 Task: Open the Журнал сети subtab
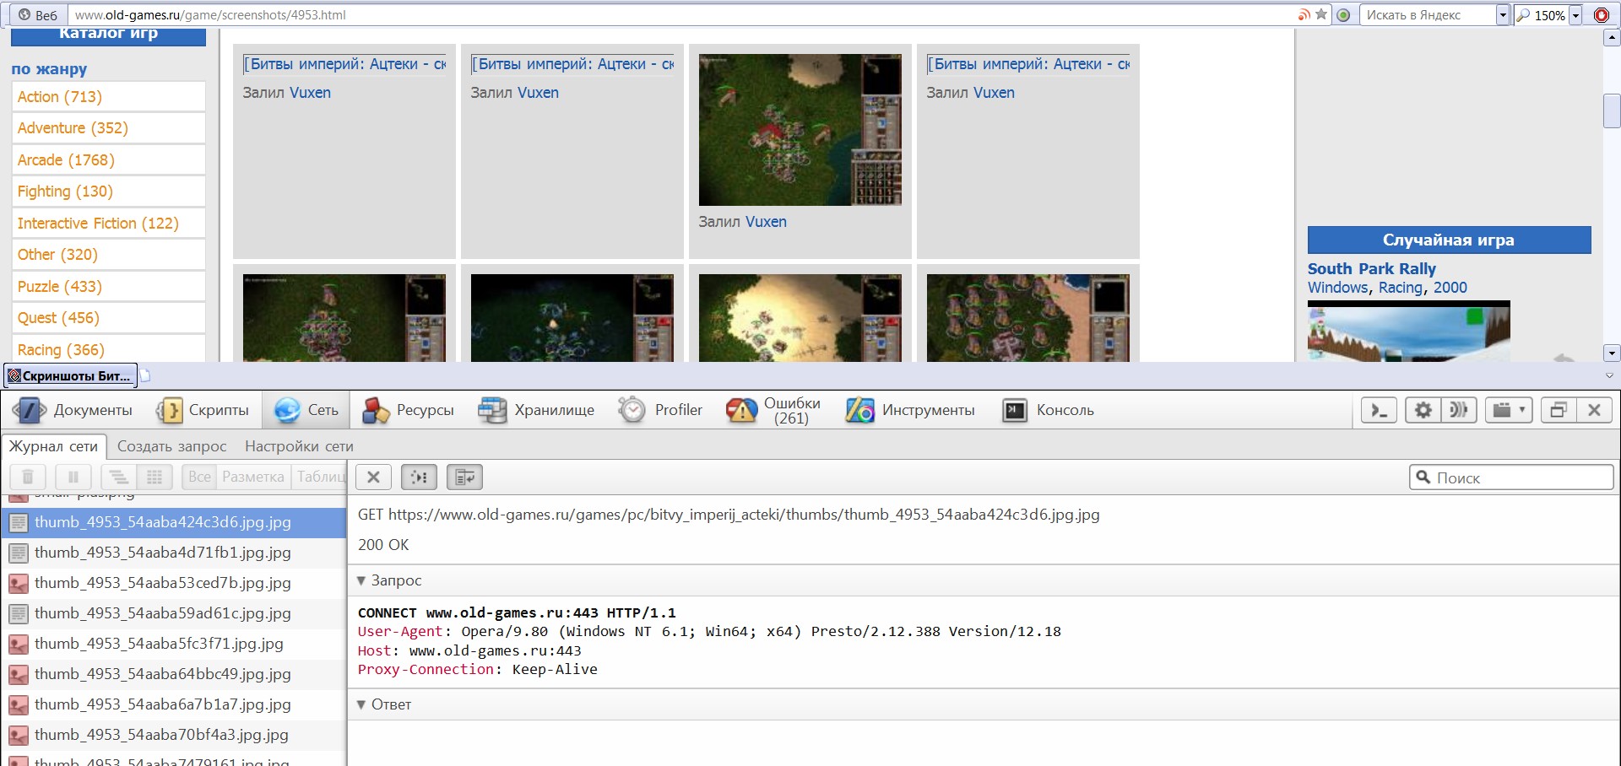point(54,446)
